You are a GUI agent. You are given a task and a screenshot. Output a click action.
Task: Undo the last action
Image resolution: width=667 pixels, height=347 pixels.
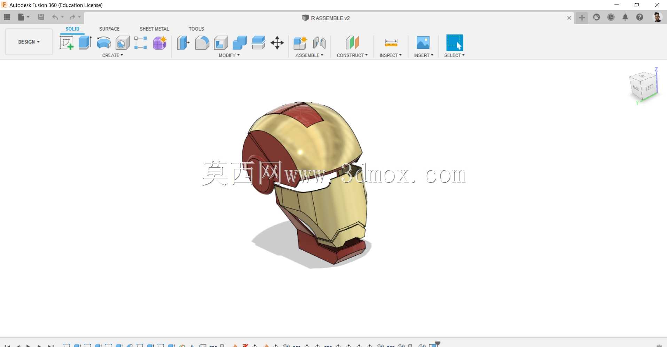pyautogui.click(x=55, y=17)
